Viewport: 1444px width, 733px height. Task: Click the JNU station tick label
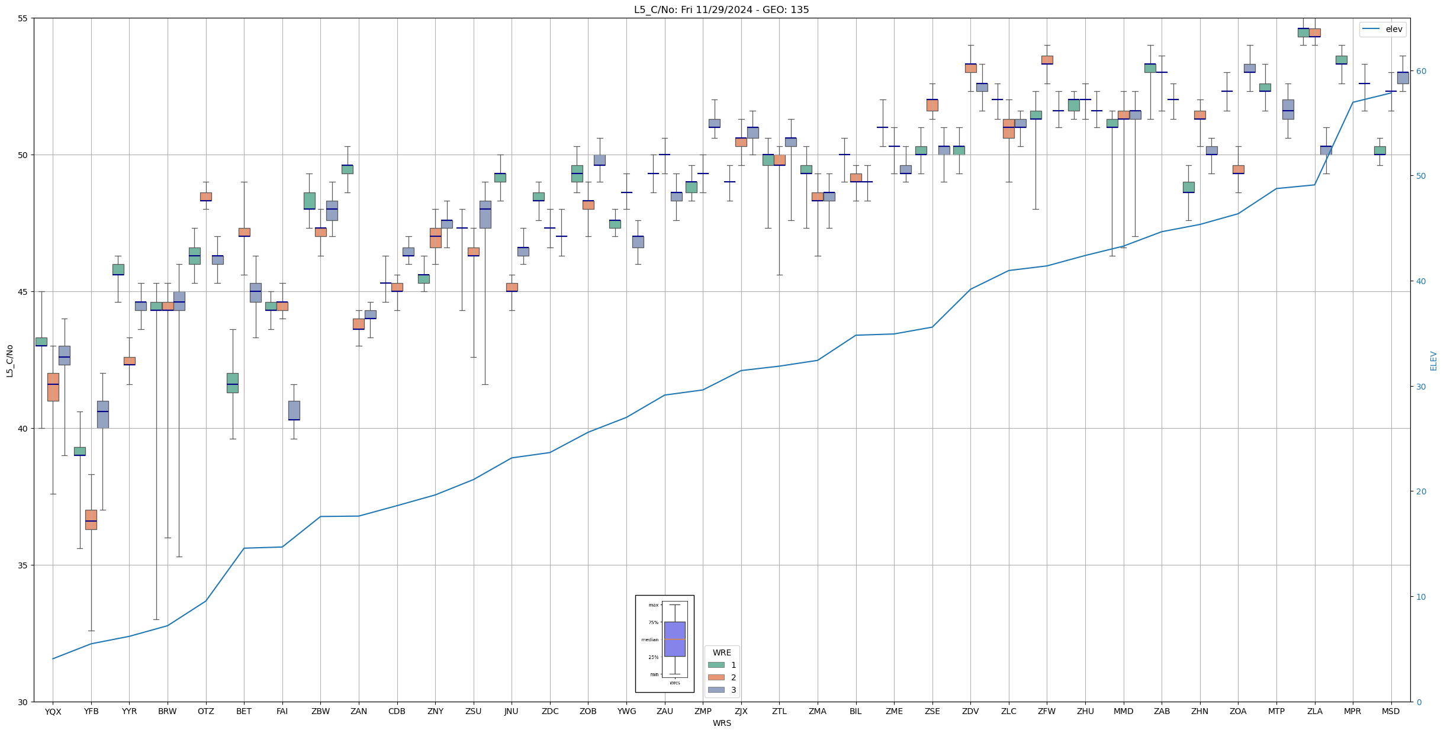[512, 712]
